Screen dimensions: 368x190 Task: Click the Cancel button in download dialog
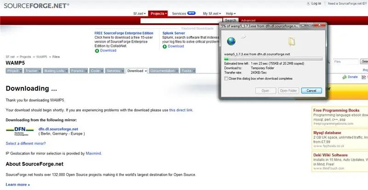pos(311,91)
